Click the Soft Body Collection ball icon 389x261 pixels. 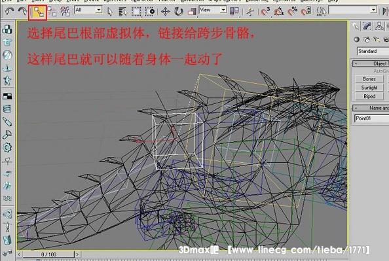point(7,55)
